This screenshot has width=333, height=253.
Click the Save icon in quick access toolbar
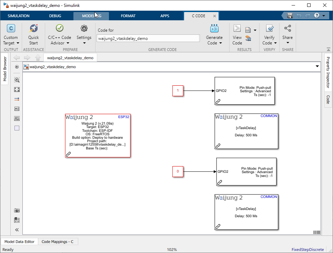(290, 16)
